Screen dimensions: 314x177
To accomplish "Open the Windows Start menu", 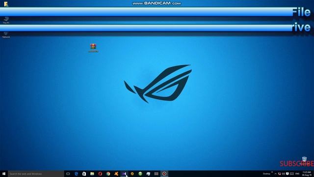I will [4, 174].
